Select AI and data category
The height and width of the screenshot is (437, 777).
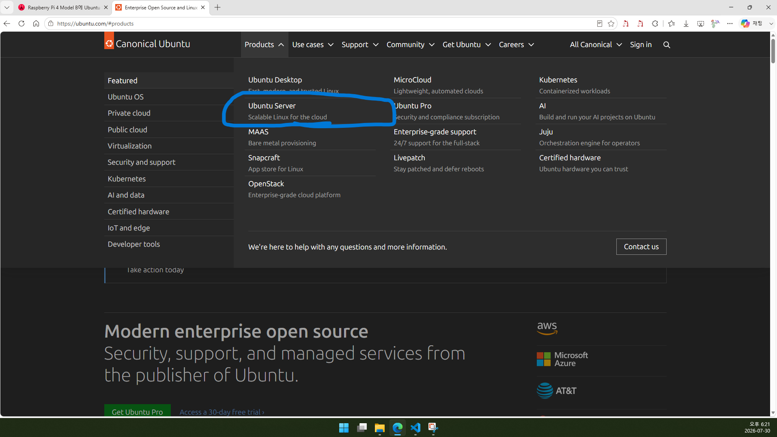[x=169, y=195]
